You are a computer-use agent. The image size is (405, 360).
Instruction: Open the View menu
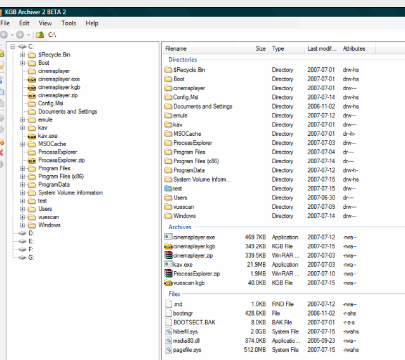[45, 23]
